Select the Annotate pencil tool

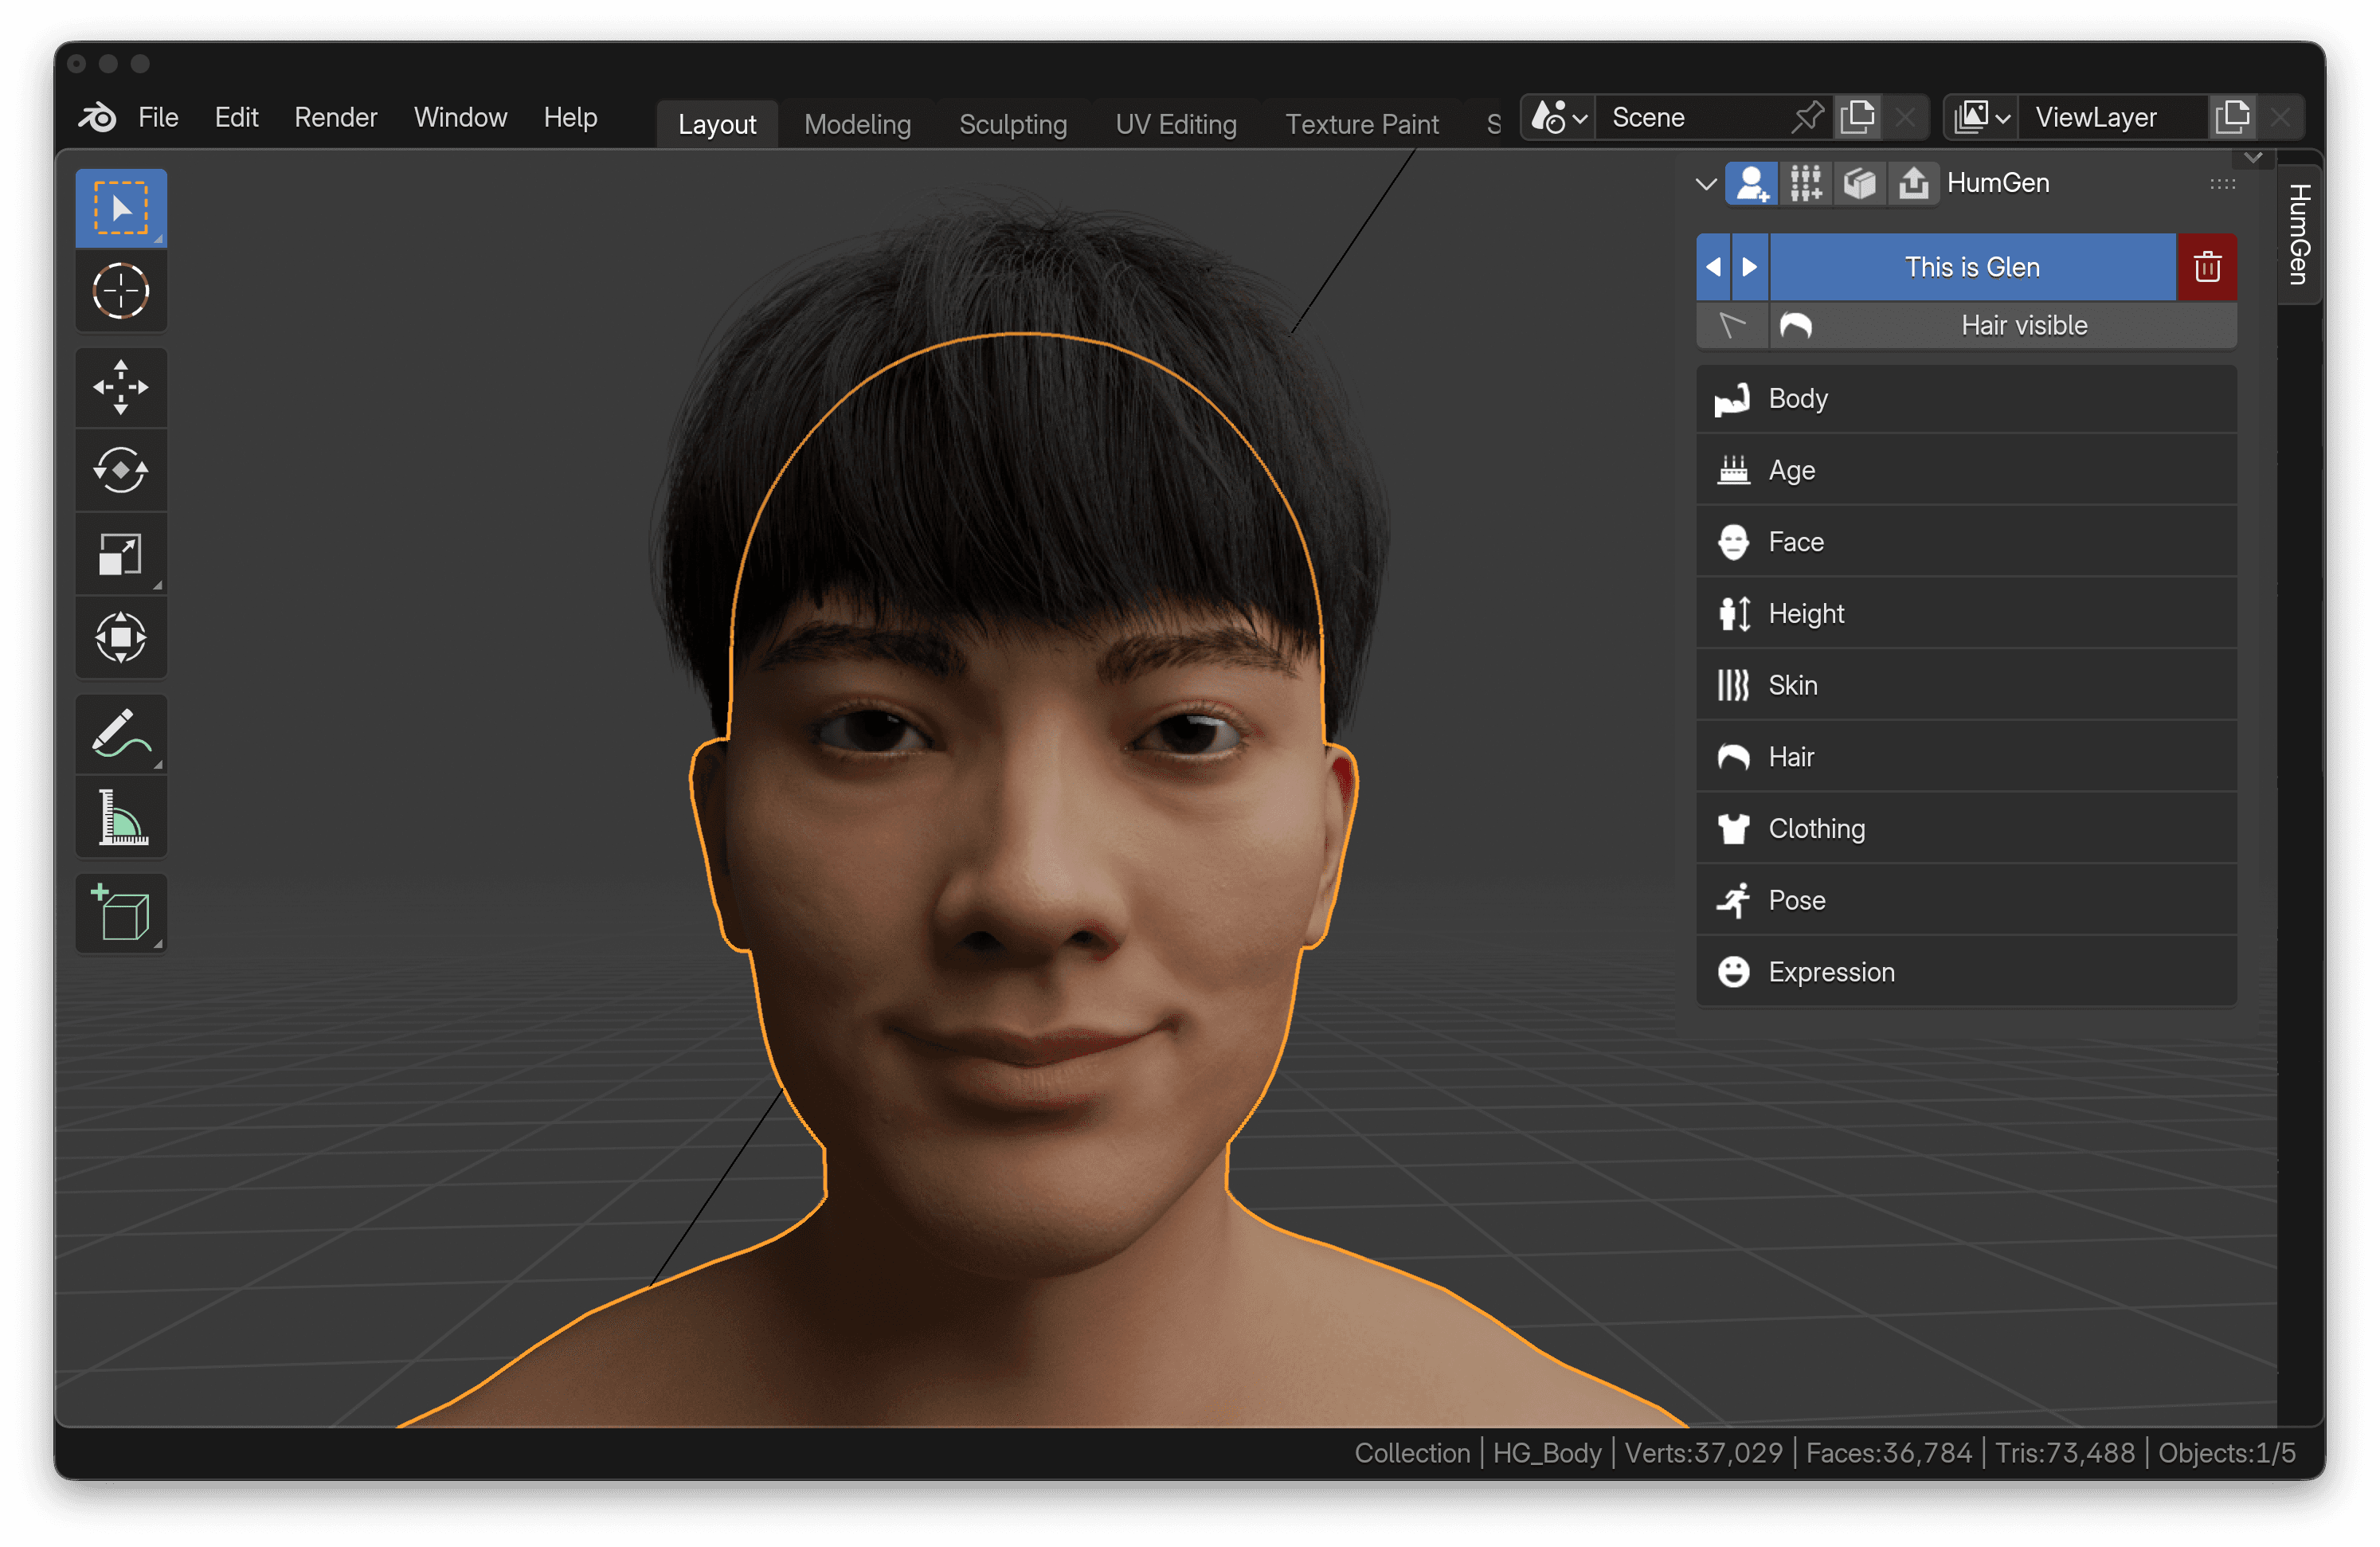pos(121,735)
